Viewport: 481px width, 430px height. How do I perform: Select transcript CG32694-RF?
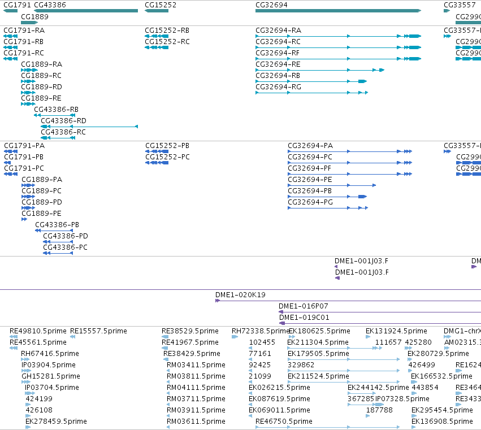[x=338, y=59]
